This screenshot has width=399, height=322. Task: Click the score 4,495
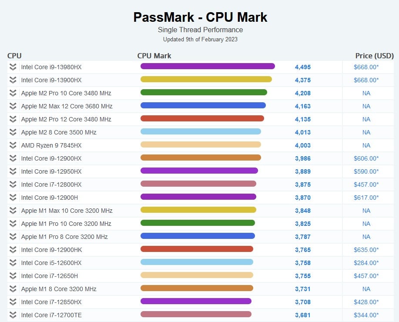(x=303, y=67)
